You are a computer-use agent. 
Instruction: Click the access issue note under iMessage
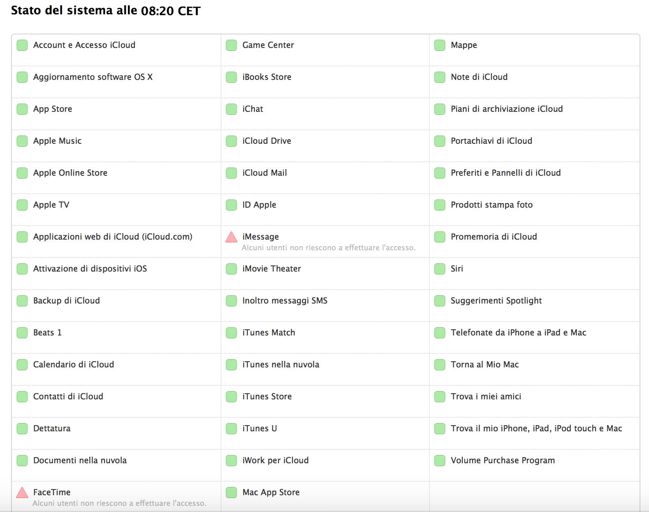[x=329, y=248]
